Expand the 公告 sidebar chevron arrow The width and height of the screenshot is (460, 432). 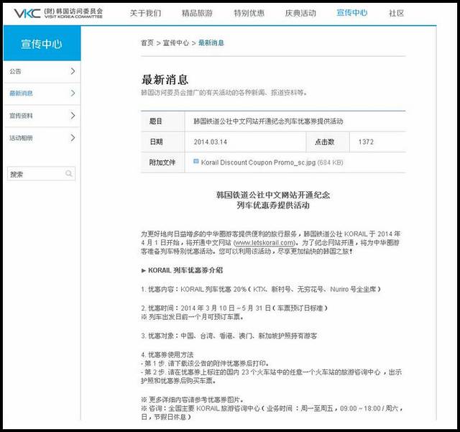[x=73, y=71]
